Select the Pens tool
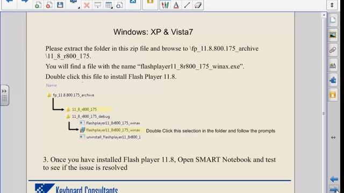Screen dimensions: 344x193 click(x=165, y=5)
